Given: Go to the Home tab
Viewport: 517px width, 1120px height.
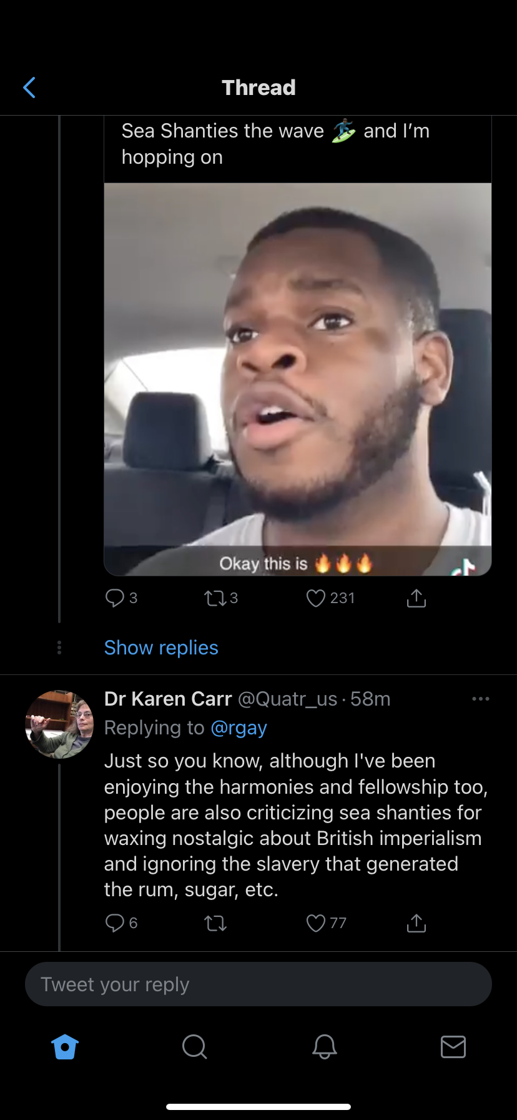Looking at the screenshot, I should (65, 1046).
